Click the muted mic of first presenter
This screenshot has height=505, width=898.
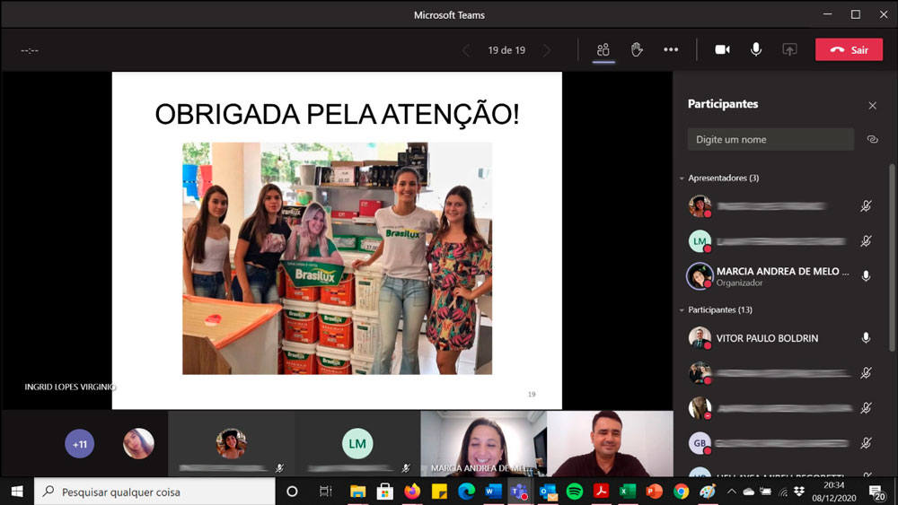[866, 206]
